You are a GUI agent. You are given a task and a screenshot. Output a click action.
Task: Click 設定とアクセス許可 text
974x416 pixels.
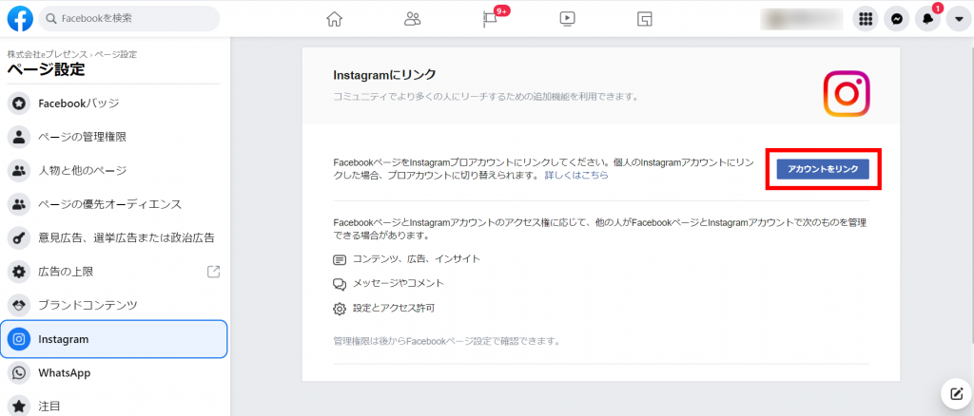point(393,308)
